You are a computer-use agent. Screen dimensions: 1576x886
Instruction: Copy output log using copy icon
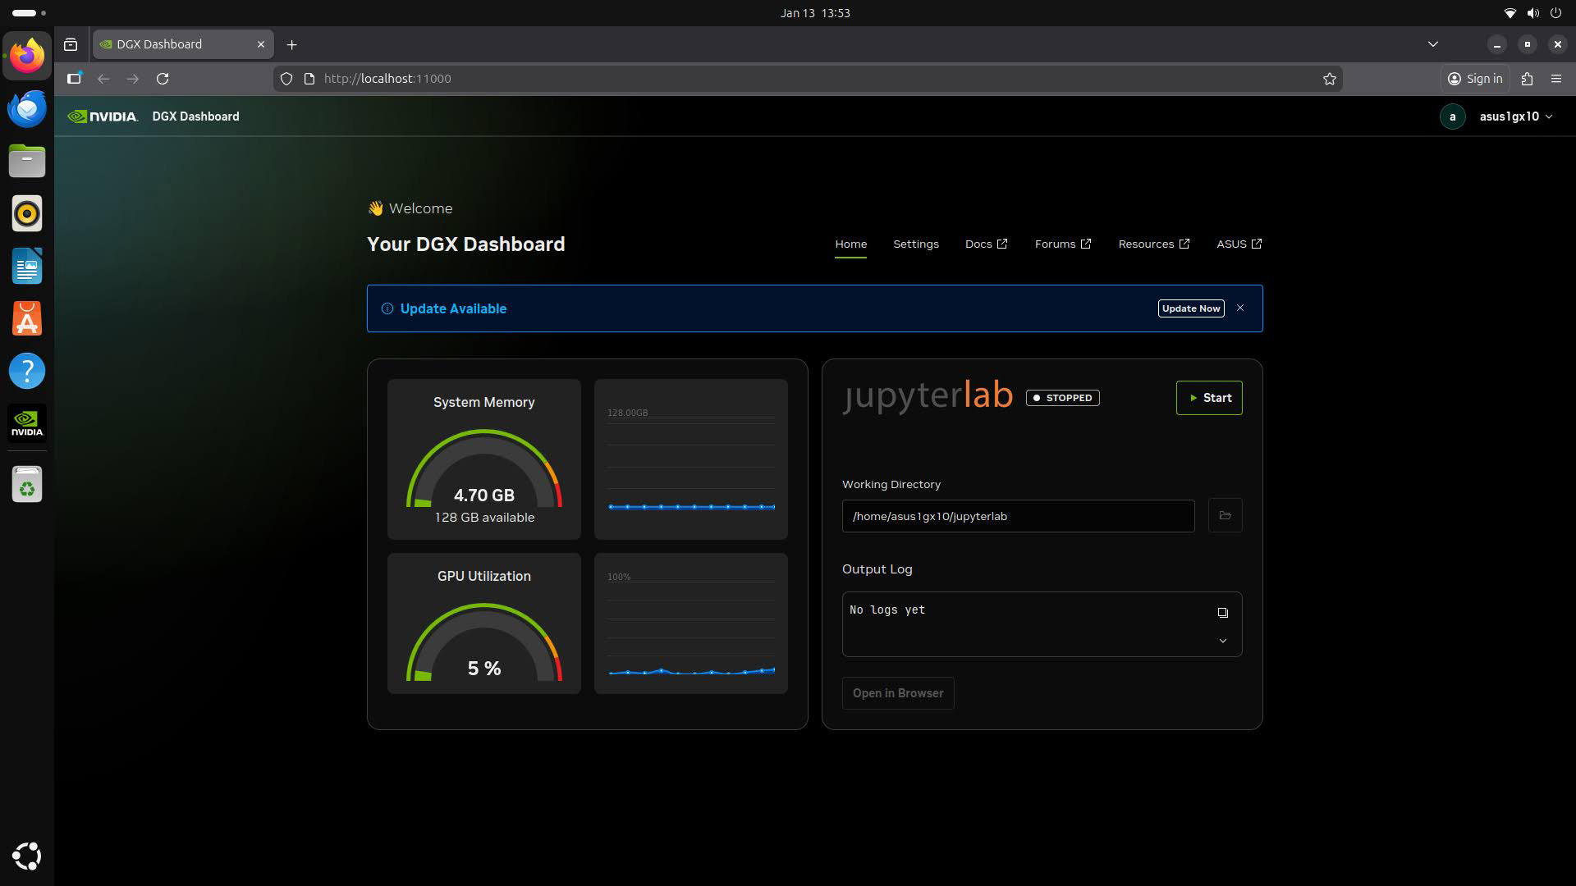pyautogui.click(x=1222, y=613)
